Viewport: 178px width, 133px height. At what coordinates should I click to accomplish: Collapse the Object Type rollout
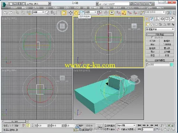(160, 34)
